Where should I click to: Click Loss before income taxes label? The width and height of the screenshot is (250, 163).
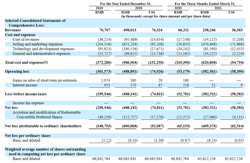click(26, 94)
